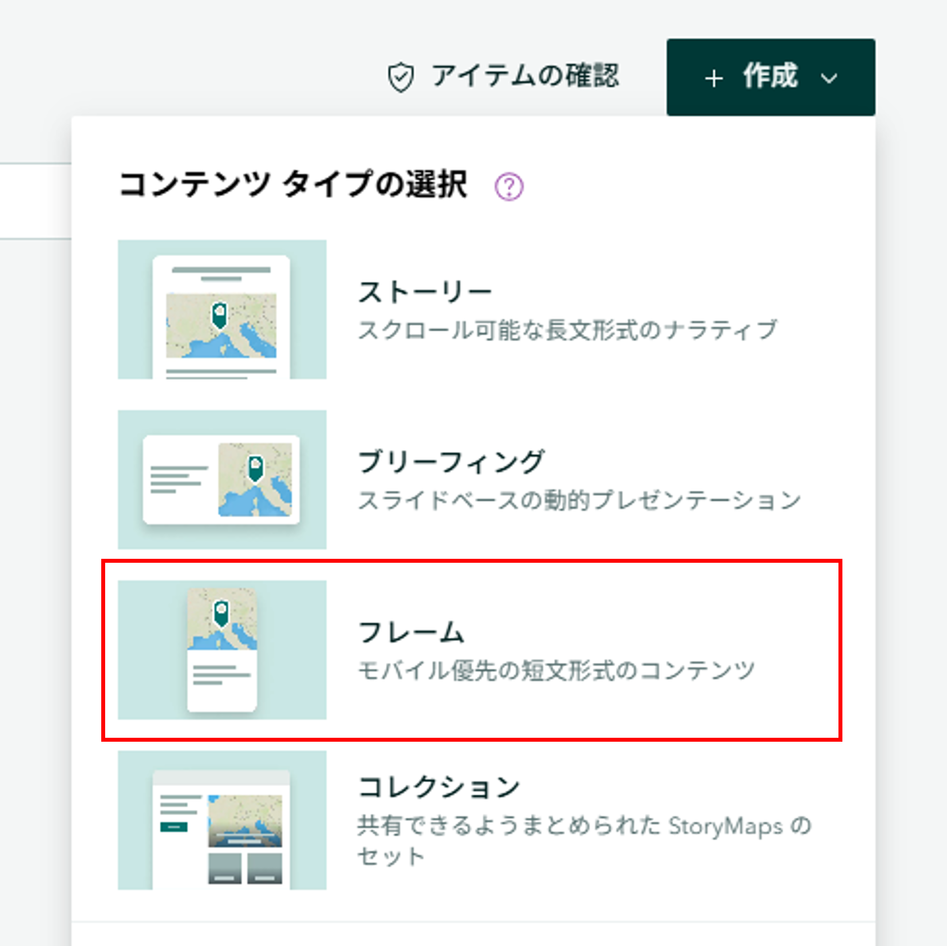
Task: Click the ブリーフィング slide thumbnail image
Action: 222,479
